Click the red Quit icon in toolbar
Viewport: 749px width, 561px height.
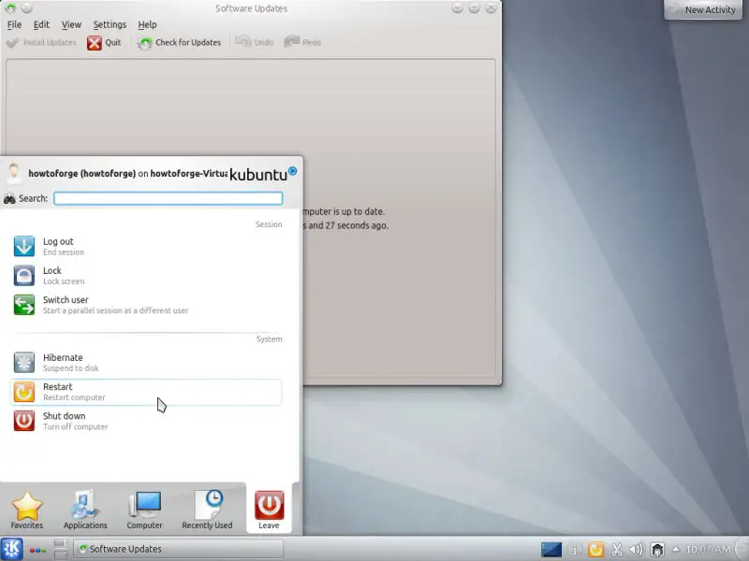coord(95,43)
